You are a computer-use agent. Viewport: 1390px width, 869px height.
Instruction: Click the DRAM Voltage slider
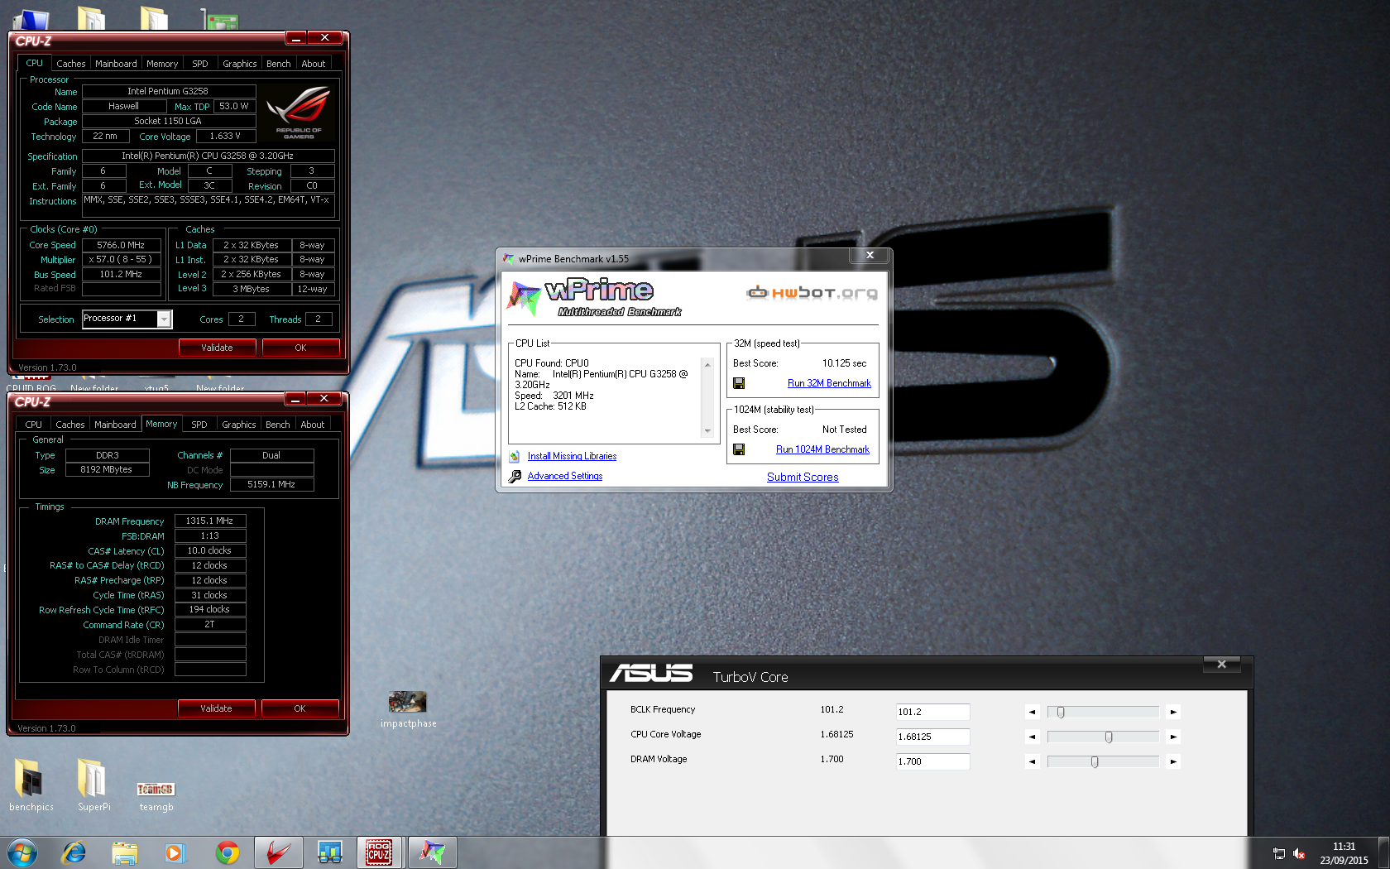click(x=1103, y=761)
